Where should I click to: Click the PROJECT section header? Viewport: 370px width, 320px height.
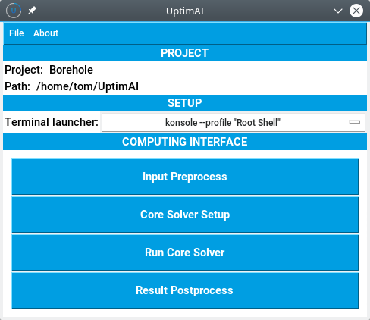pyautogui.click(x=185, y=53)
